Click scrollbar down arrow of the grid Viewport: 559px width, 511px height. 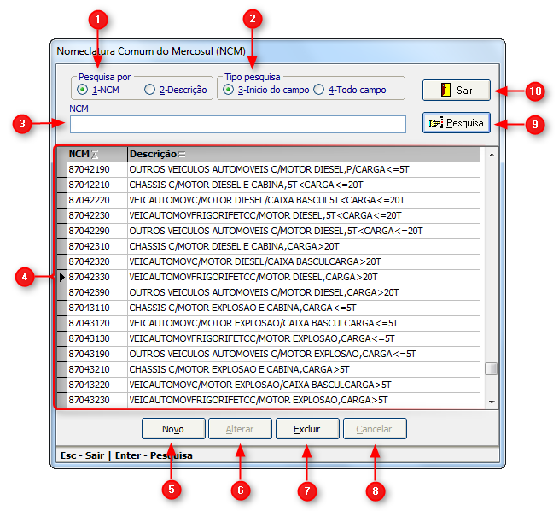(x=492, y=402)
